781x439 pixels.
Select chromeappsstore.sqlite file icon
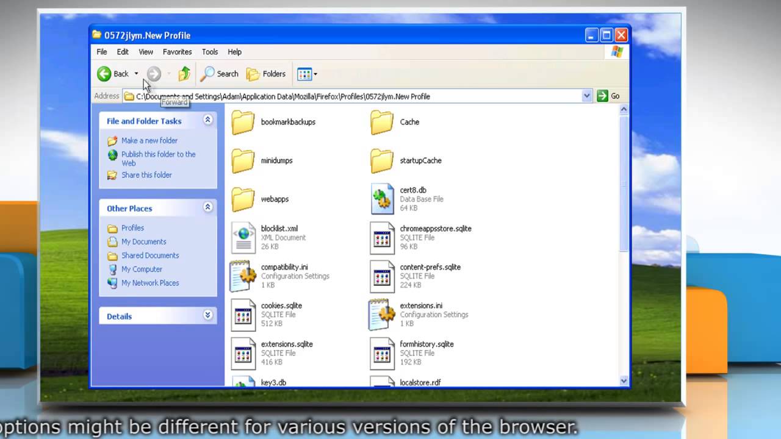point(383,238)
